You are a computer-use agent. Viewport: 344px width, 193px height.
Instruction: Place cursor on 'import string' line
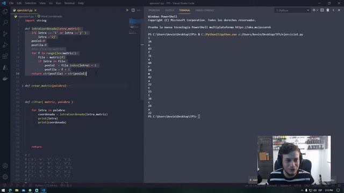point(36,20)
